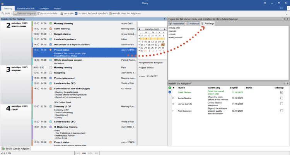The width and height of the screenshot is (290, 155).
Task: Pin the meetings panel
Action: (165, 19)
